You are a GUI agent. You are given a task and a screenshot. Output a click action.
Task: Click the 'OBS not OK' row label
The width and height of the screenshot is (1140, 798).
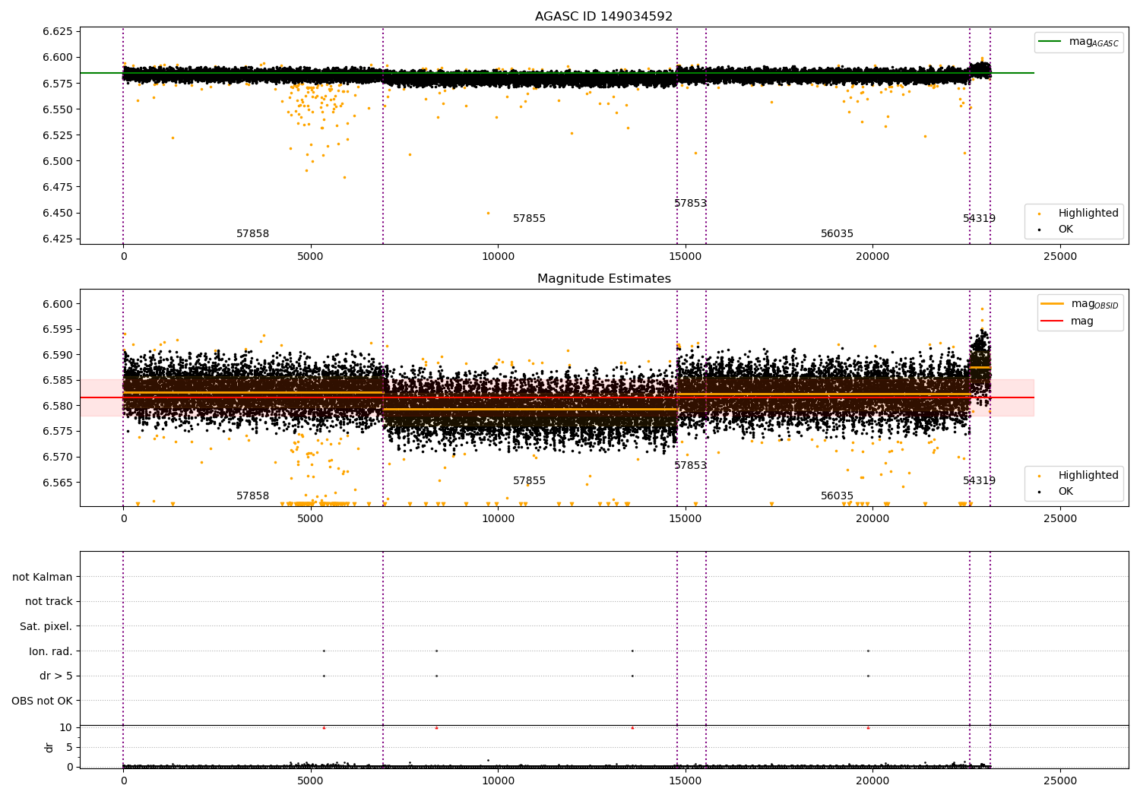click(x=42, y=701)
